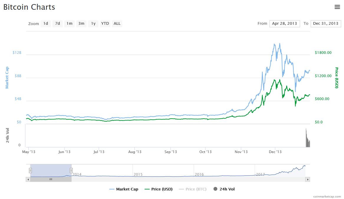Screen dimensions: 344x199
Task: Toggle Market Cap series in legend
Action: 124,189
